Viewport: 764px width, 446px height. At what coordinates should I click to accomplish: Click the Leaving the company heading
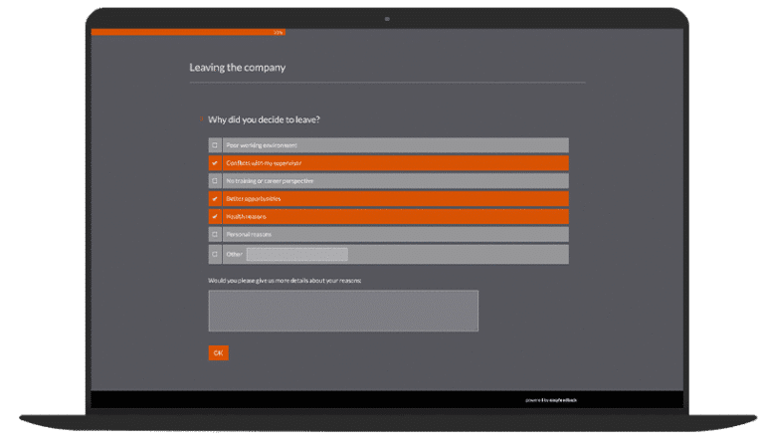[x=238, y=68]
